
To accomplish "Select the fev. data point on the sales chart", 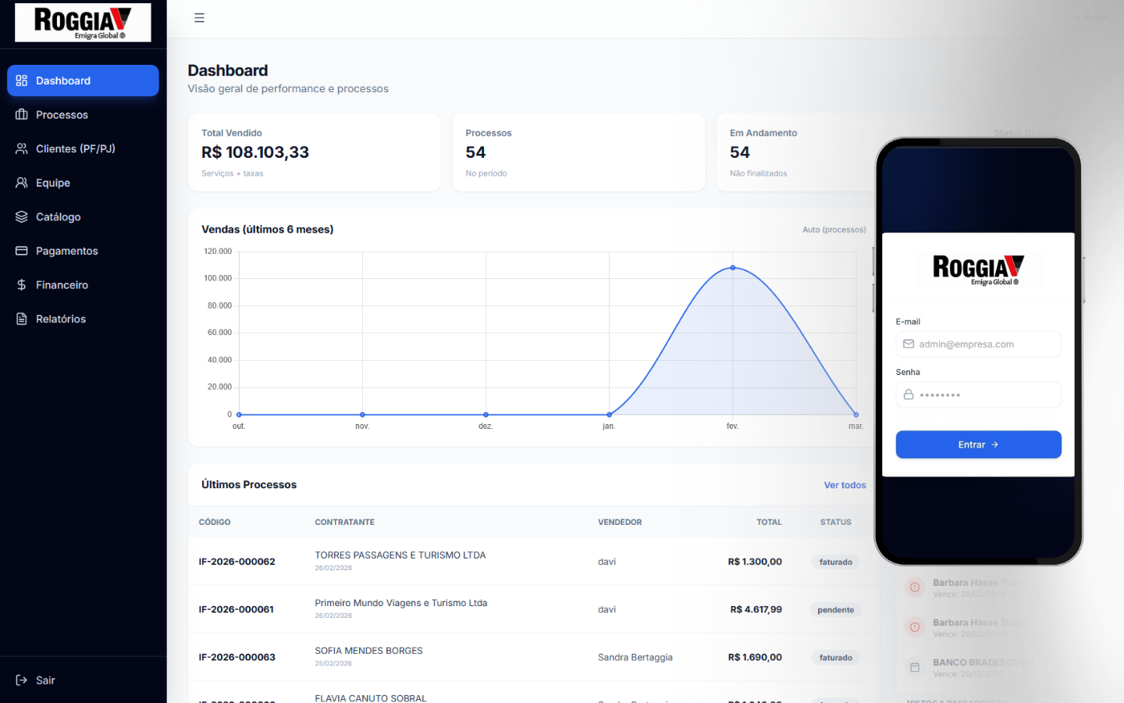I will pos(732,267).
